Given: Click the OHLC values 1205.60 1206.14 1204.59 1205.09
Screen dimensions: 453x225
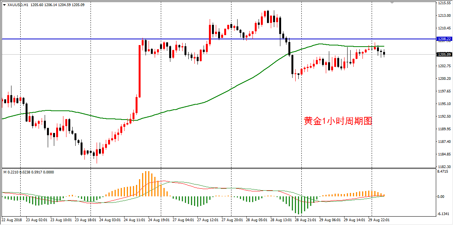Looking at the screenshot, I should pos(57,5).
